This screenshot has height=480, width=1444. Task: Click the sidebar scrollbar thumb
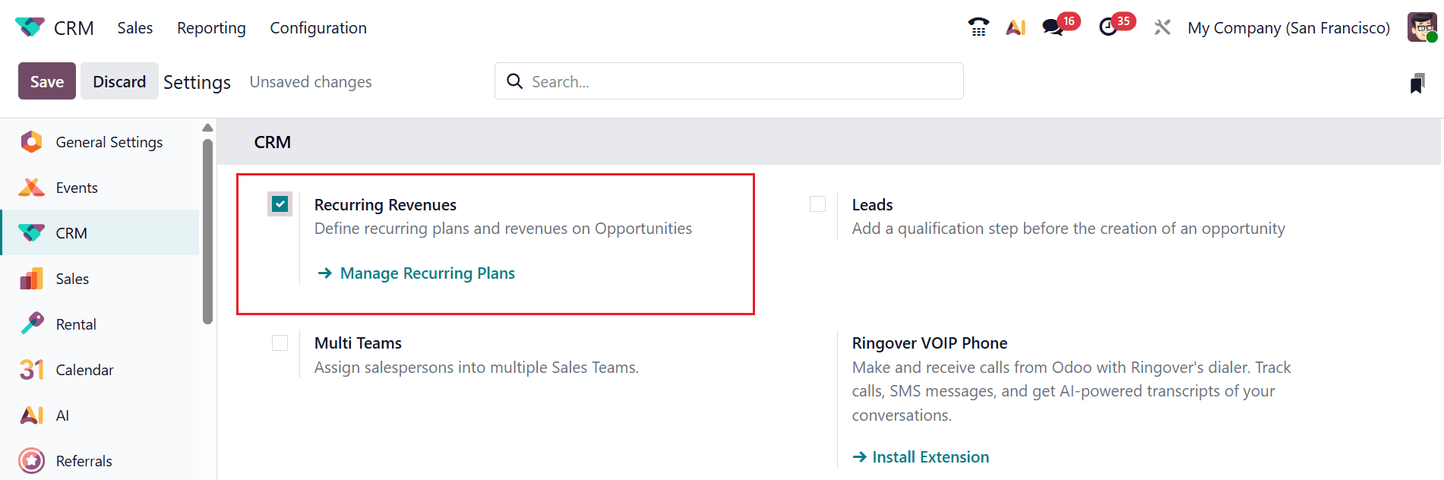(207, 232)
